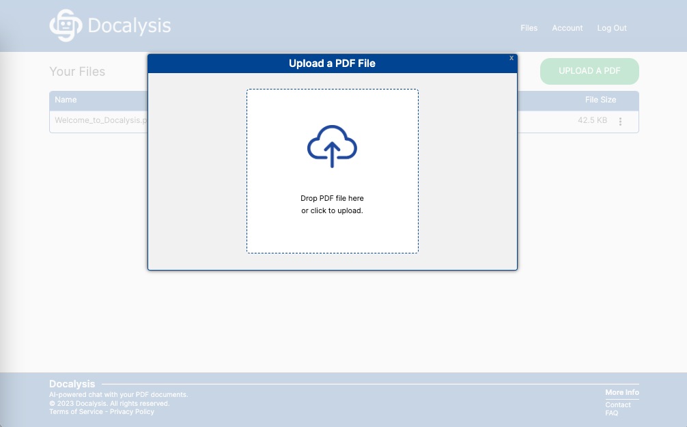Click the cloud upload arrow icon
Image resolution: width=687 pixels, height=427 pixels.
pos(332,146)
